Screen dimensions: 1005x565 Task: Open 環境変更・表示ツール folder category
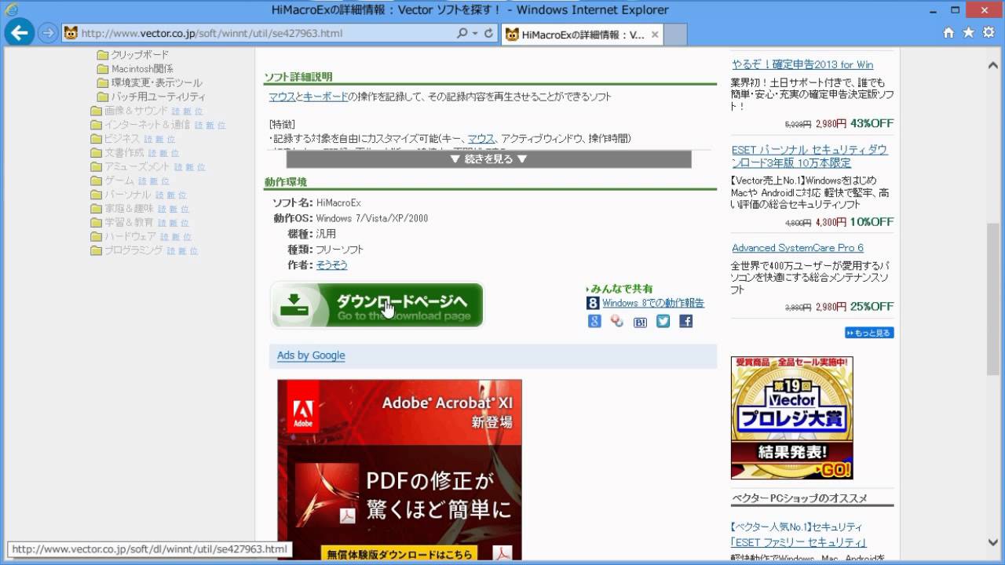coord(156,82)
